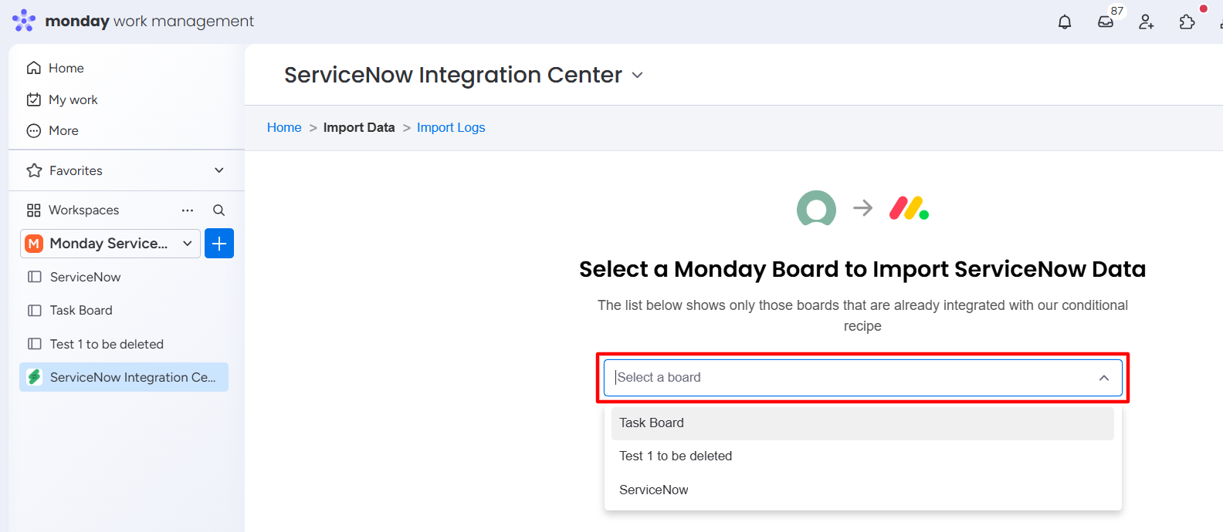Open the ServiceNow Integration Center title chevron
The image size is (1223, 532).
(x=637, y=76)
